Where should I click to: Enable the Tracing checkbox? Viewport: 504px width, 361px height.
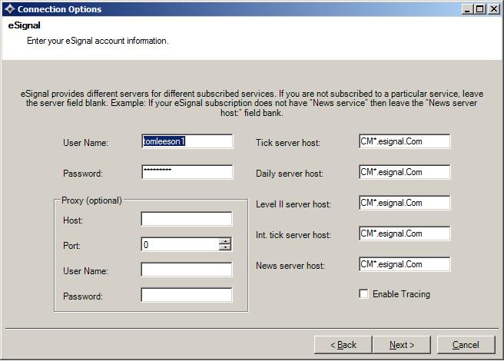(363, 294)
